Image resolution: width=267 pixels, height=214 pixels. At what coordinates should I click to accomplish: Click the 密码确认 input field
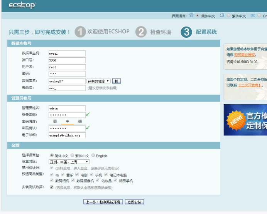67,128
